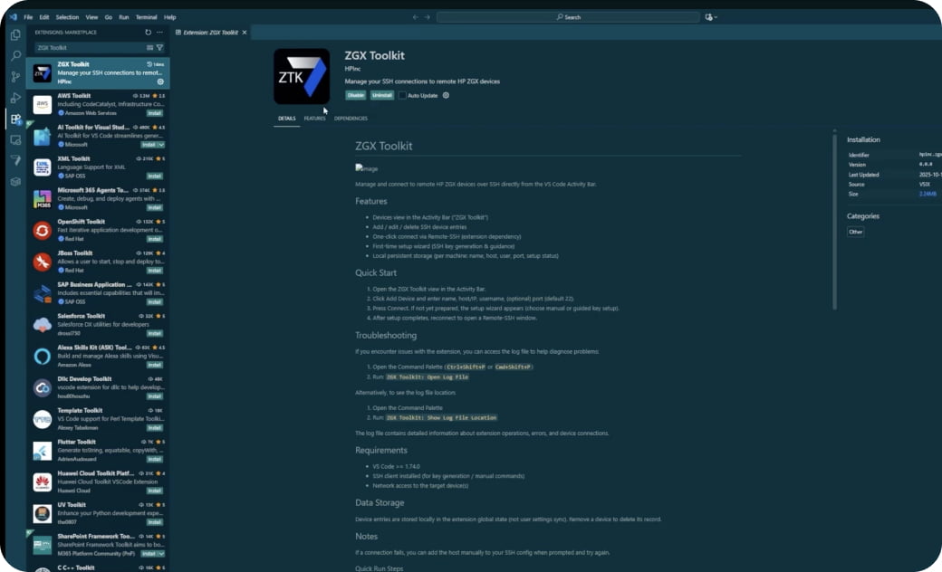Select the SAP Business Application list row

[x=98, y=293]
